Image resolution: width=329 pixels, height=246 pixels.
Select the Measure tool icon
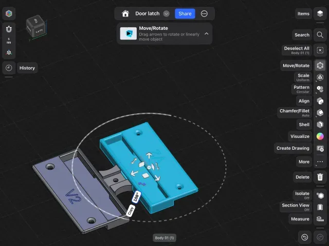pos(320,219)
